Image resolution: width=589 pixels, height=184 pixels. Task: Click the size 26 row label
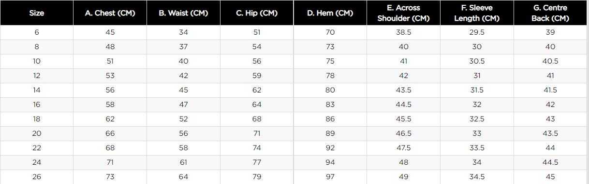click(37, 177)
